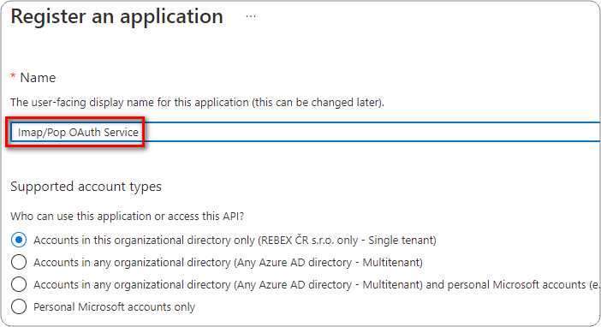Click the red required asterisk before Name

[x=13, y=76]
